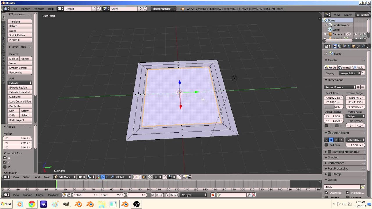Open the No Sync dropdown
The image size is (372, 209).
(193, 195)
